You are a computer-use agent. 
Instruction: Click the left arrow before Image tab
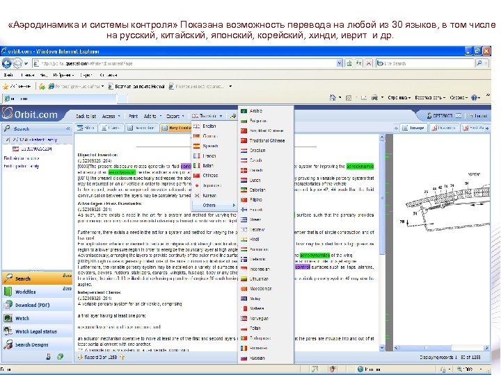[396, 128]
